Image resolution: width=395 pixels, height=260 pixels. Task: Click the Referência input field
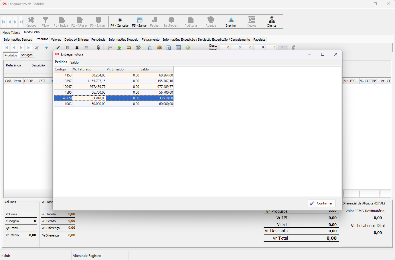[17, 71]
